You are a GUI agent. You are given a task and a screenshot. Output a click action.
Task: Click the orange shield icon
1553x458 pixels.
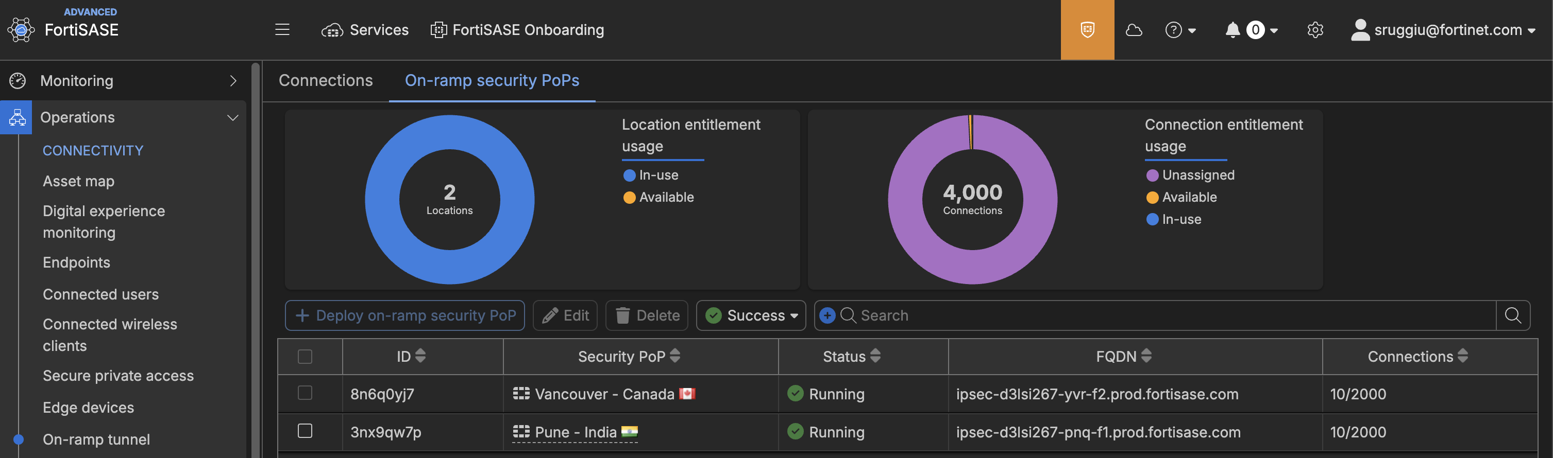1087,29
